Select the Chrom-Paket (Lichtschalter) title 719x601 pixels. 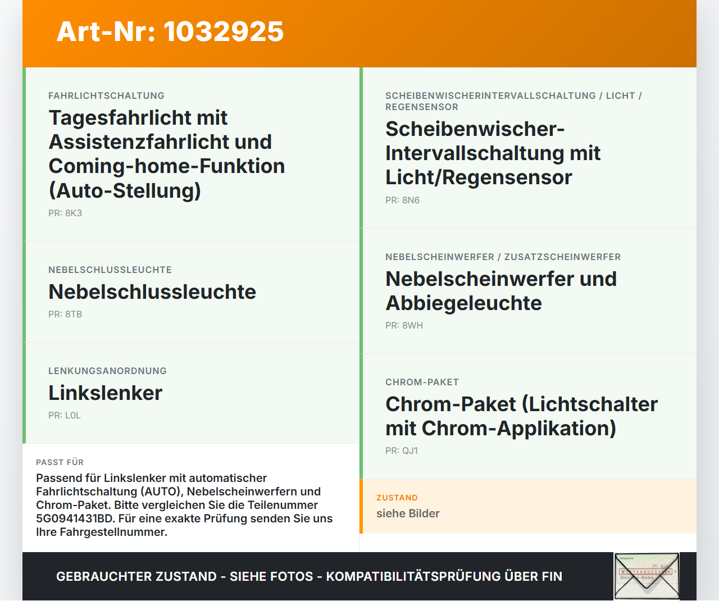(522, 416)
